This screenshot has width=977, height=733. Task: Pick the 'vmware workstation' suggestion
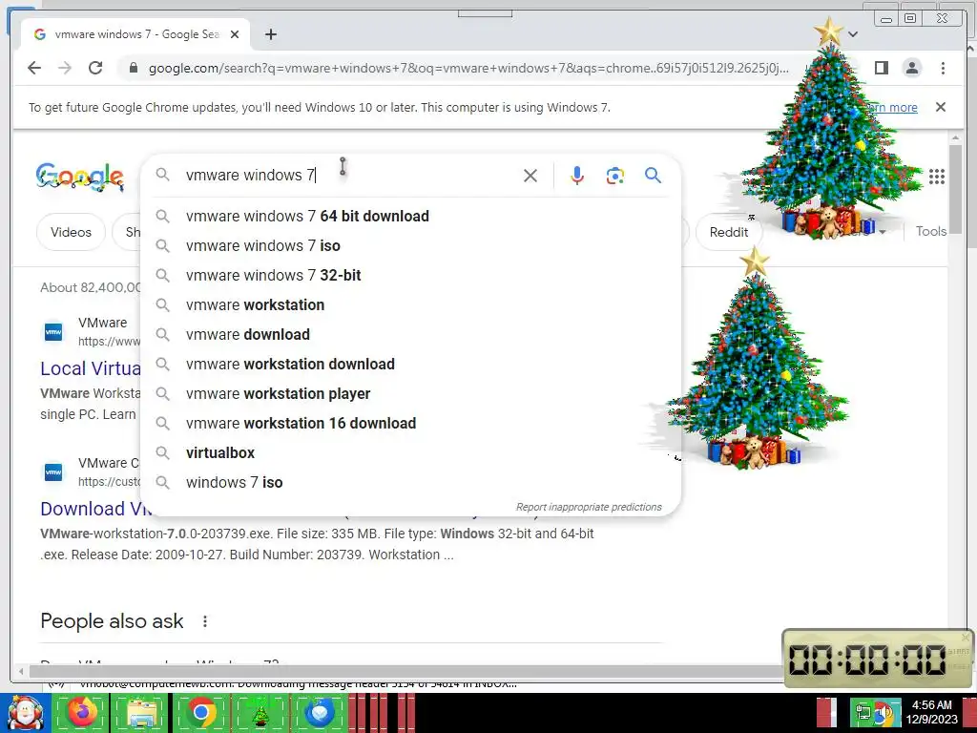pyautogui.click(x=410, y=304)
